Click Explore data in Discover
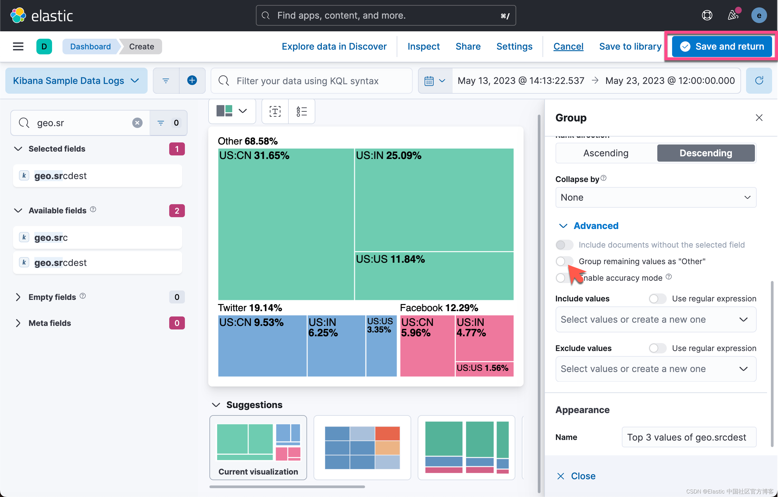Screen dimensions: 778x497 point(334,46)
